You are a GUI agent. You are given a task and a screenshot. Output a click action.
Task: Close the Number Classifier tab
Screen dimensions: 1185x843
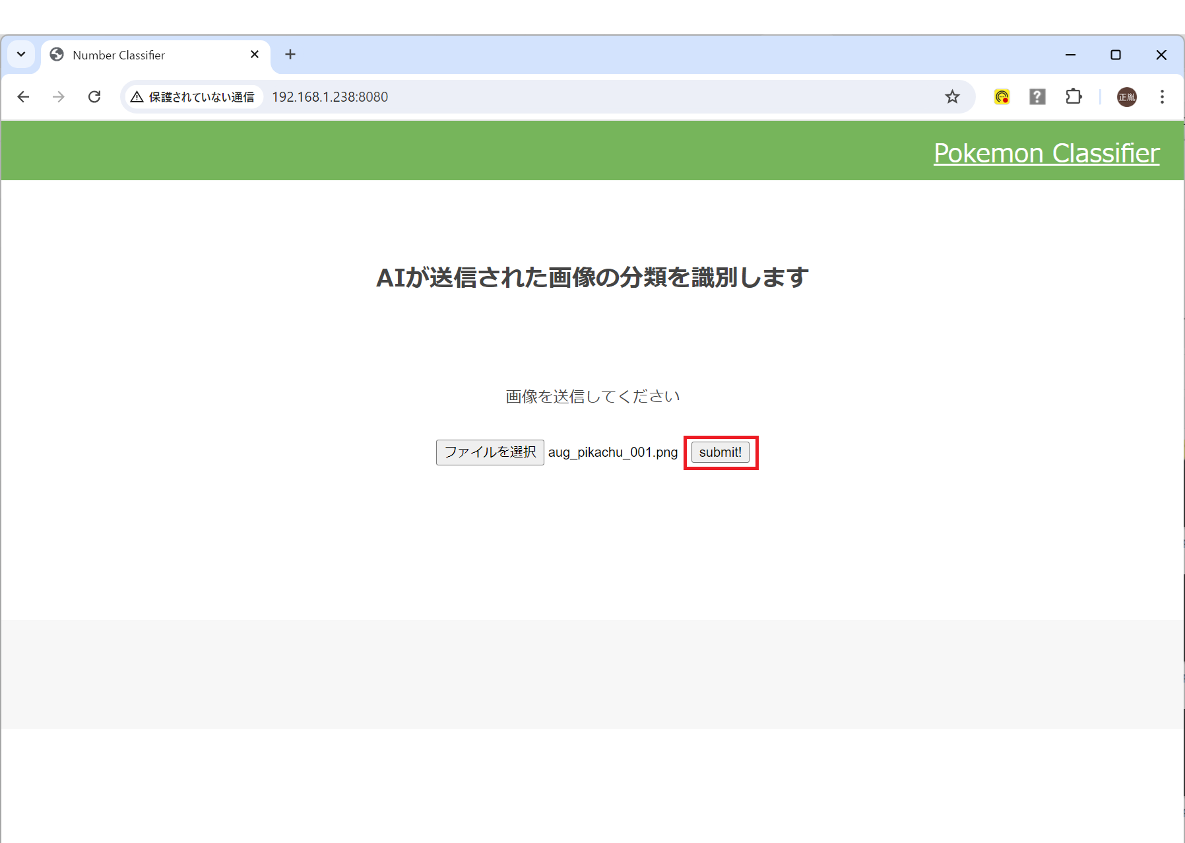(255, 55)
